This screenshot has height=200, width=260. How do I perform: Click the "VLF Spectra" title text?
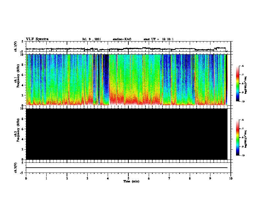coord(37,39)
